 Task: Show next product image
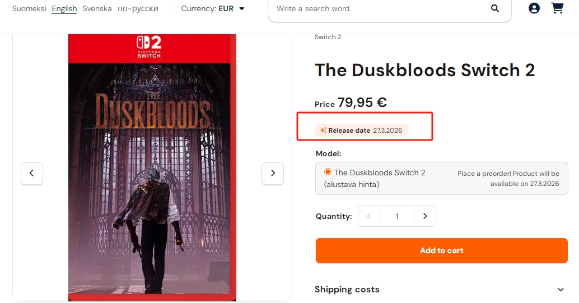273,173
